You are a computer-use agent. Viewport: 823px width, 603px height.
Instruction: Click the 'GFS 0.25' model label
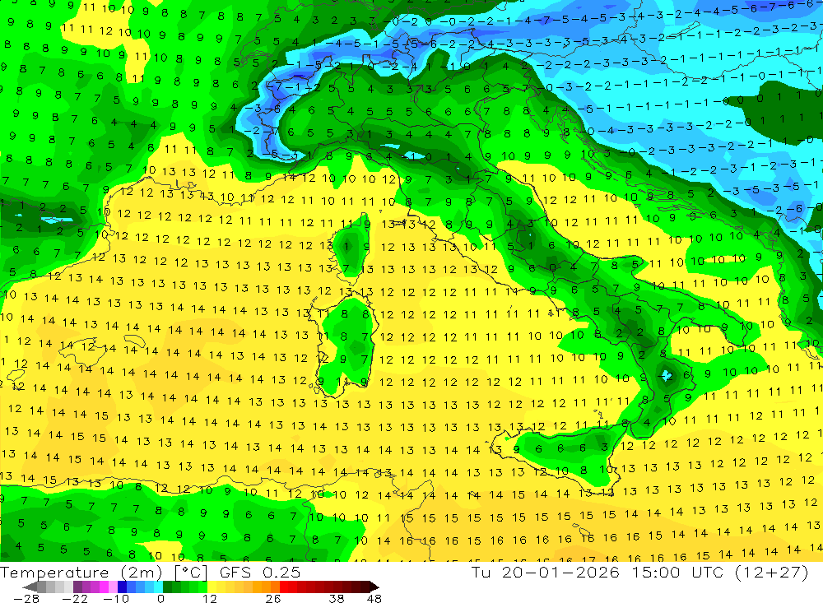click(260, 572)
